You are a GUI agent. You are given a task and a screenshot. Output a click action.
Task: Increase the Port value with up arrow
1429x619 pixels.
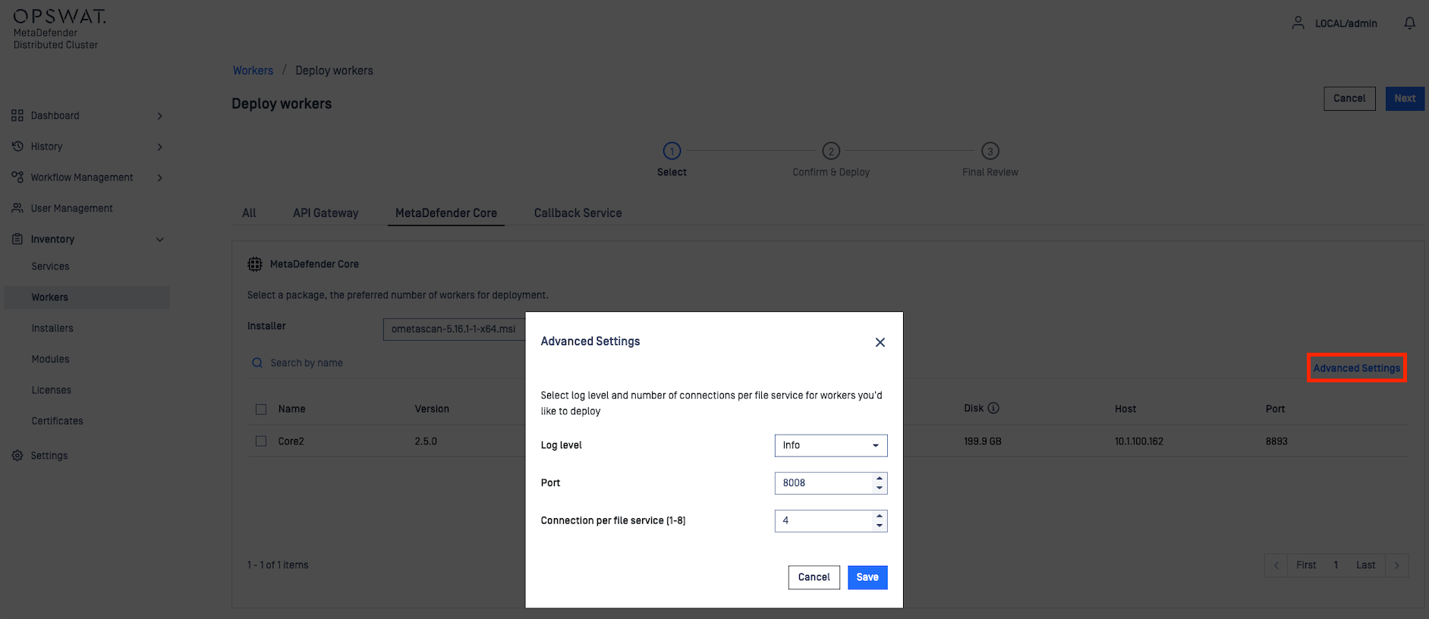coord(879,479)
